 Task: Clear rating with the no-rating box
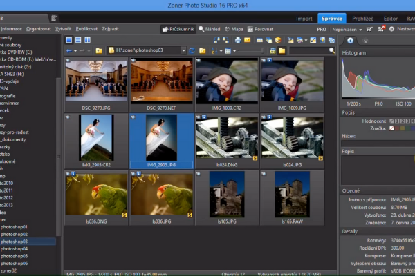[391, 121]
